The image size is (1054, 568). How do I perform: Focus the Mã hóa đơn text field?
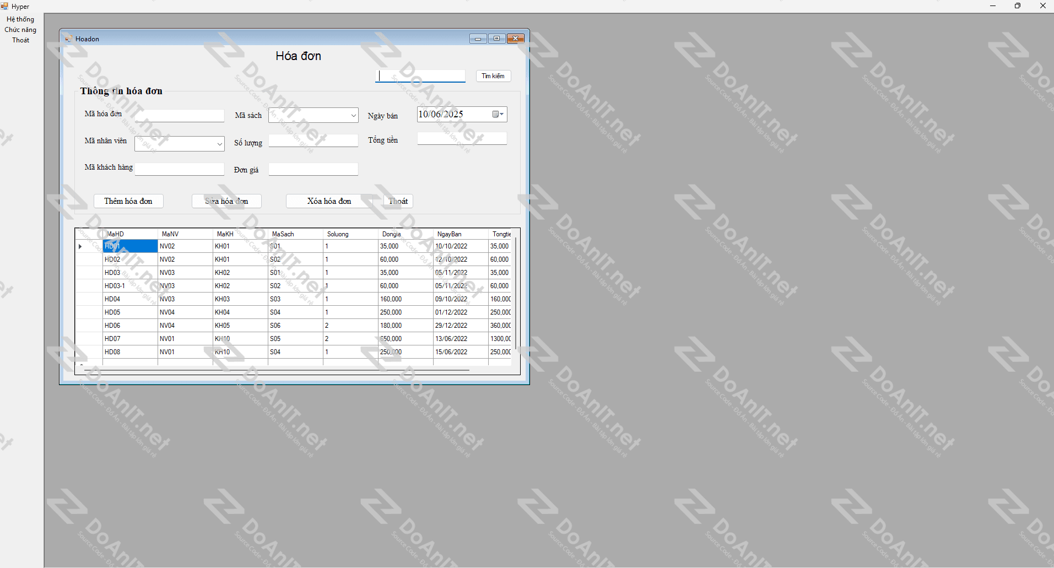[180, 116]
